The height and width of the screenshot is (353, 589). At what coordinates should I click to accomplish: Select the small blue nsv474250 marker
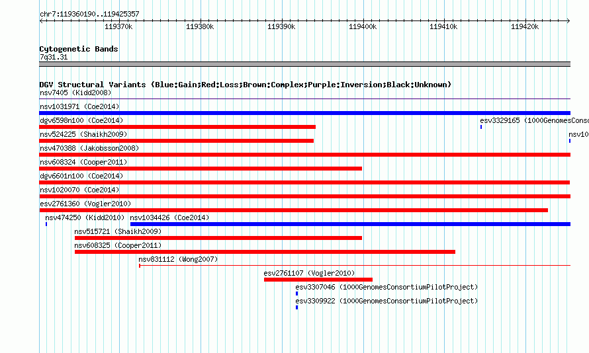46,224
